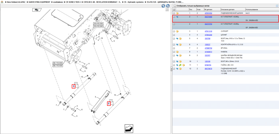Click the box icon for part 100037

pyautogui.click(x=180, y=44)
